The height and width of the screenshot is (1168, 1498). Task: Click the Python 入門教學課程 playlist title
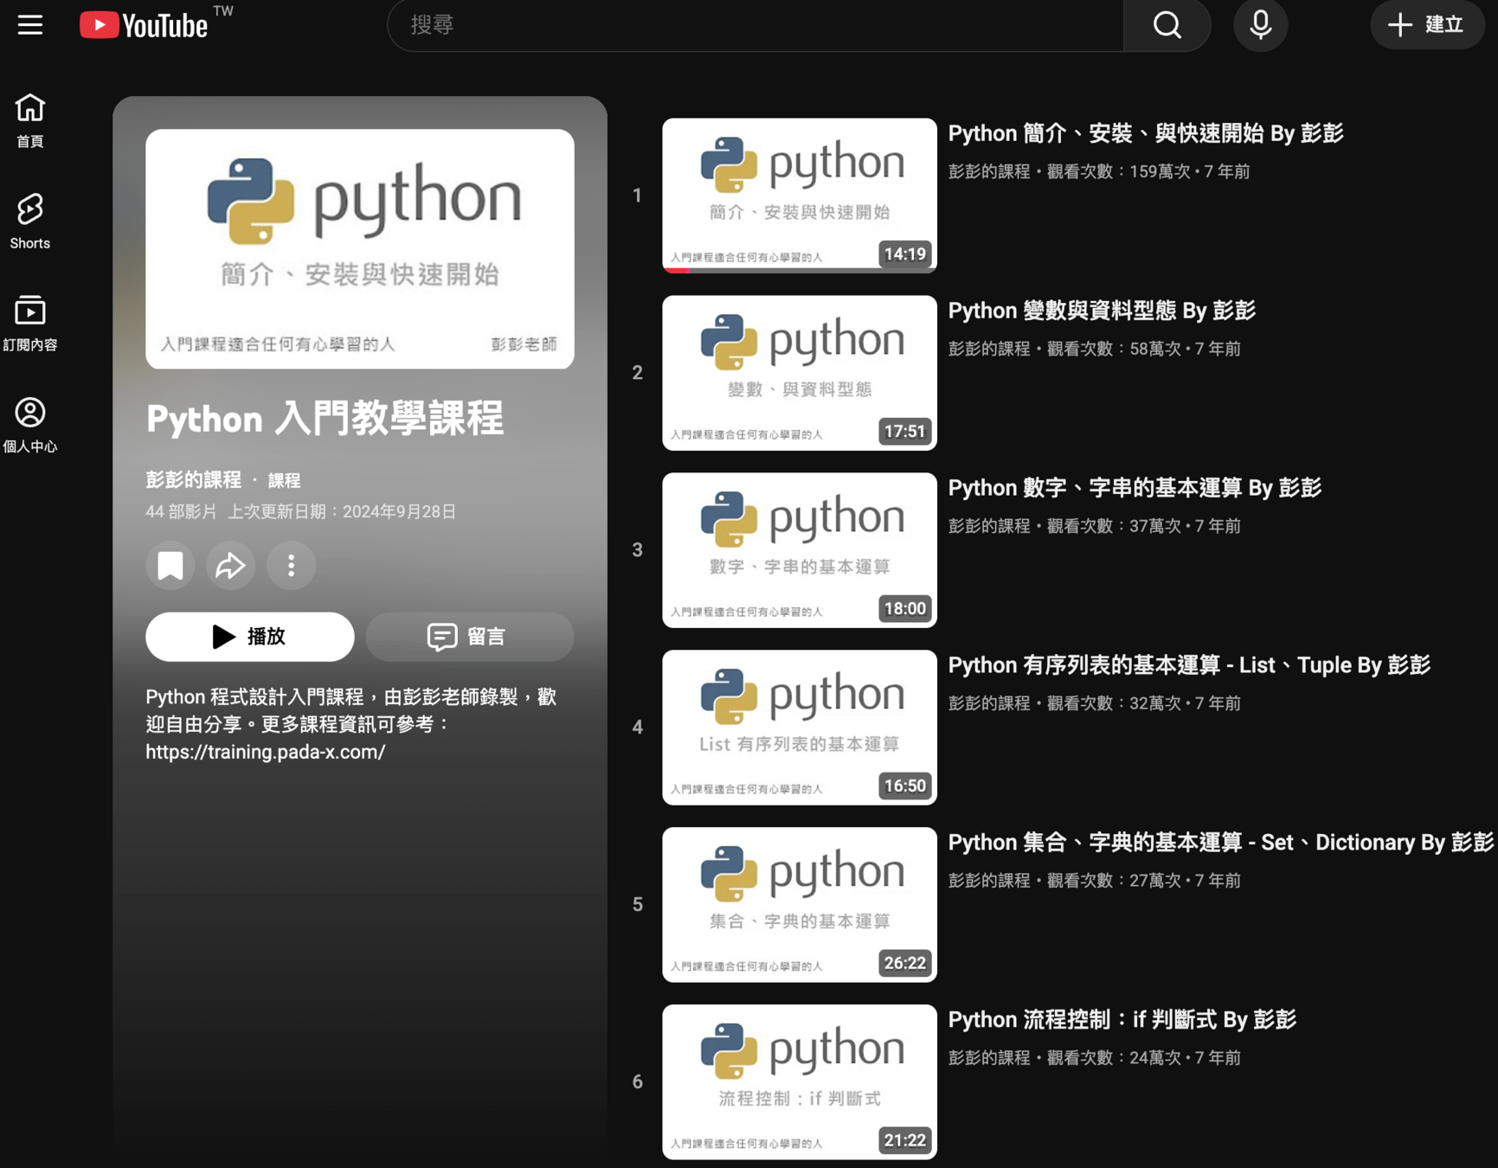pos(325,419)
